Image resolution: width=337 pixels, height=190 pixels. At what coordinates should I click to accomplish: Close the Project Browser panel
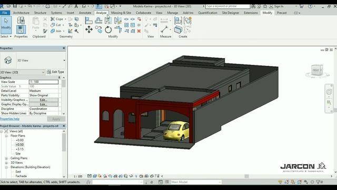64,126
